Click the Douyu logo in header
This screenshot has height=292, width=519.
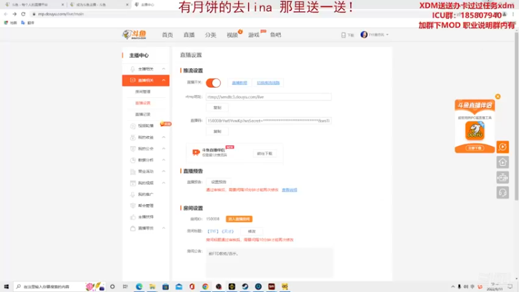[x=134, y=34]
